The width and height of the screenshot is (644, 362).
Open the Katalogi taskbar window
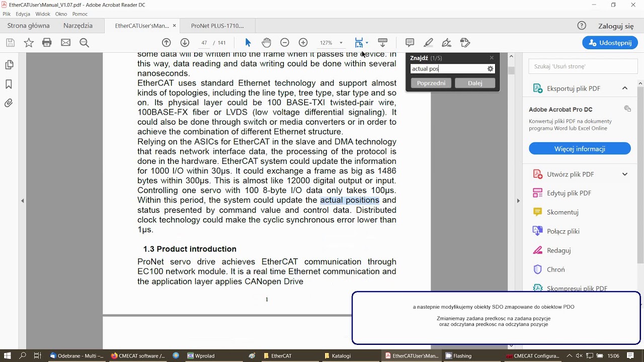click(341, 356)
